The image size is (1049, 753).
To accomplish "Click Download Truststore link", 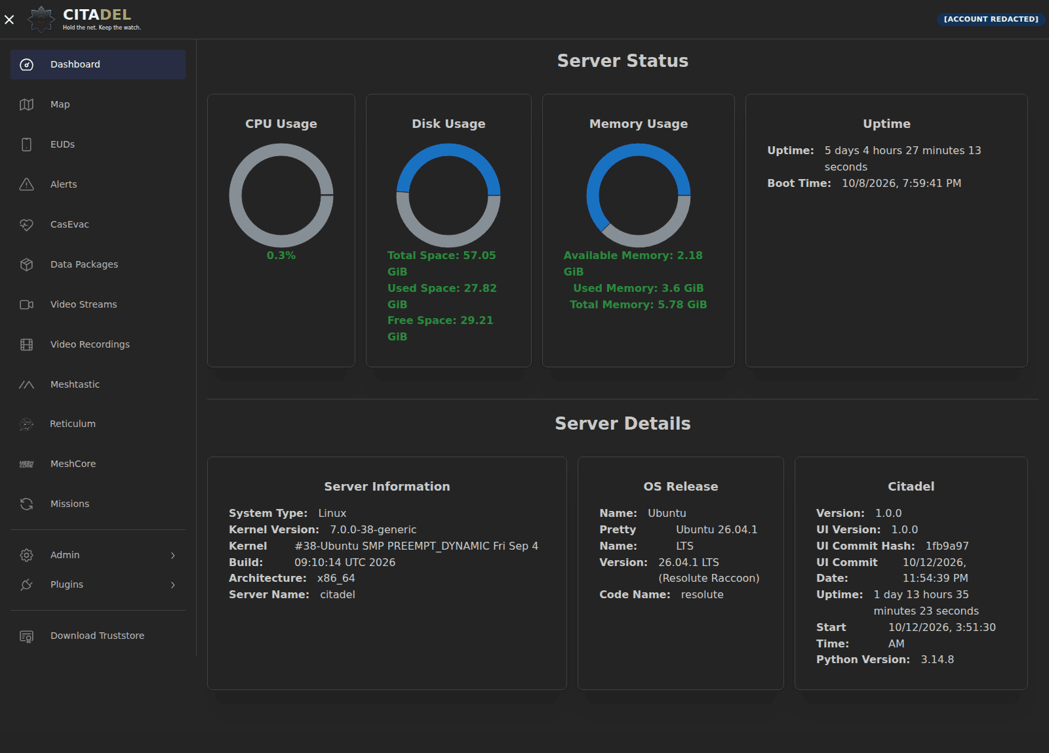I will coord(98,636).
